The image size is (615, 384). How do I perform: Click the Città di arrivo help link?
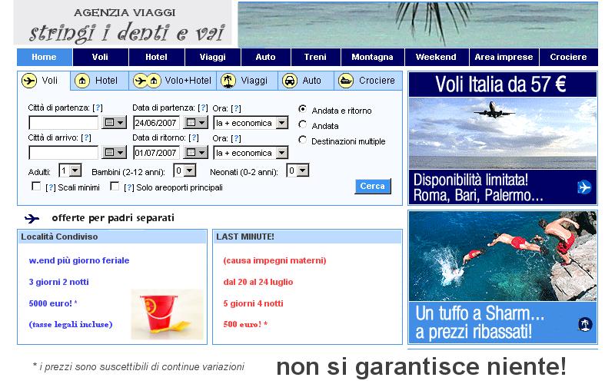(86, 137)
